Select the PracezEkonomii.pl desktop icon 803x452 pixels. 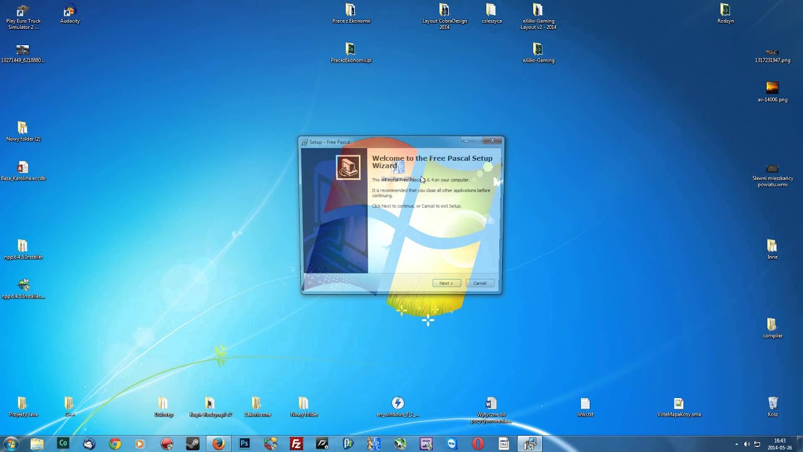(x=351, y=53)
